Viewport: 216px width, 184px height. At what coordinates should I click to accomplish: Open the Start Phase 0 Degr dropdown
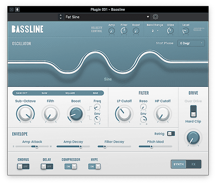tap(191, 43)
